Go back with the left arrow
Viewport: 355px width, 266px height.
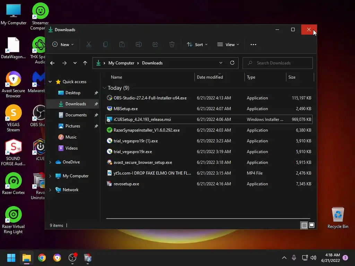pos(52,63)
